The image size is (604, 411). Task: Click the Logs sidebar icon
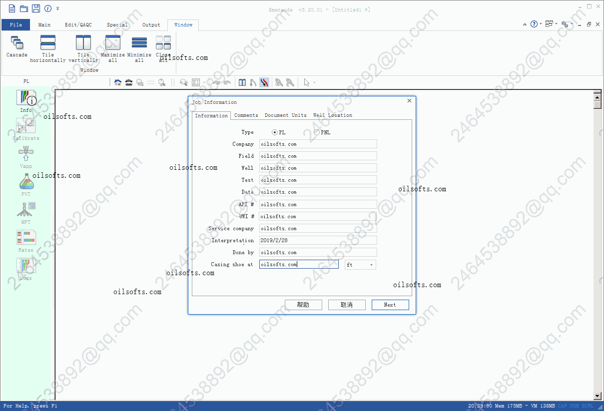[x=26, y=269]
